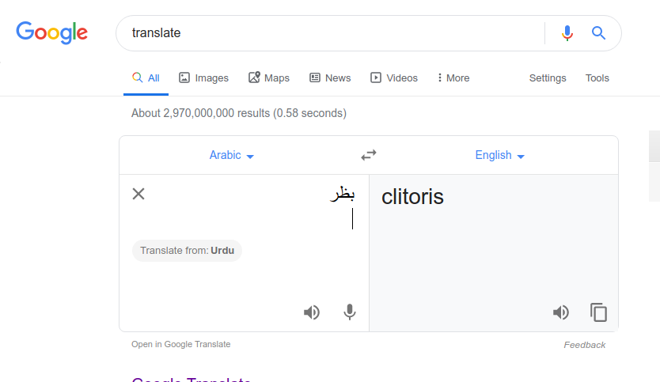Image resolution: width=660 pixels, height=382 pixels.
Task: Switch to the Images tab
Action: pos(203,78)
